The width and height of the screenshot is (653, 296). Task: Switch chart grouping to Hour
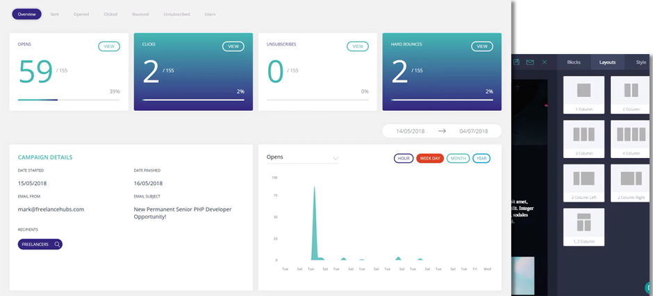coord(404,158)
